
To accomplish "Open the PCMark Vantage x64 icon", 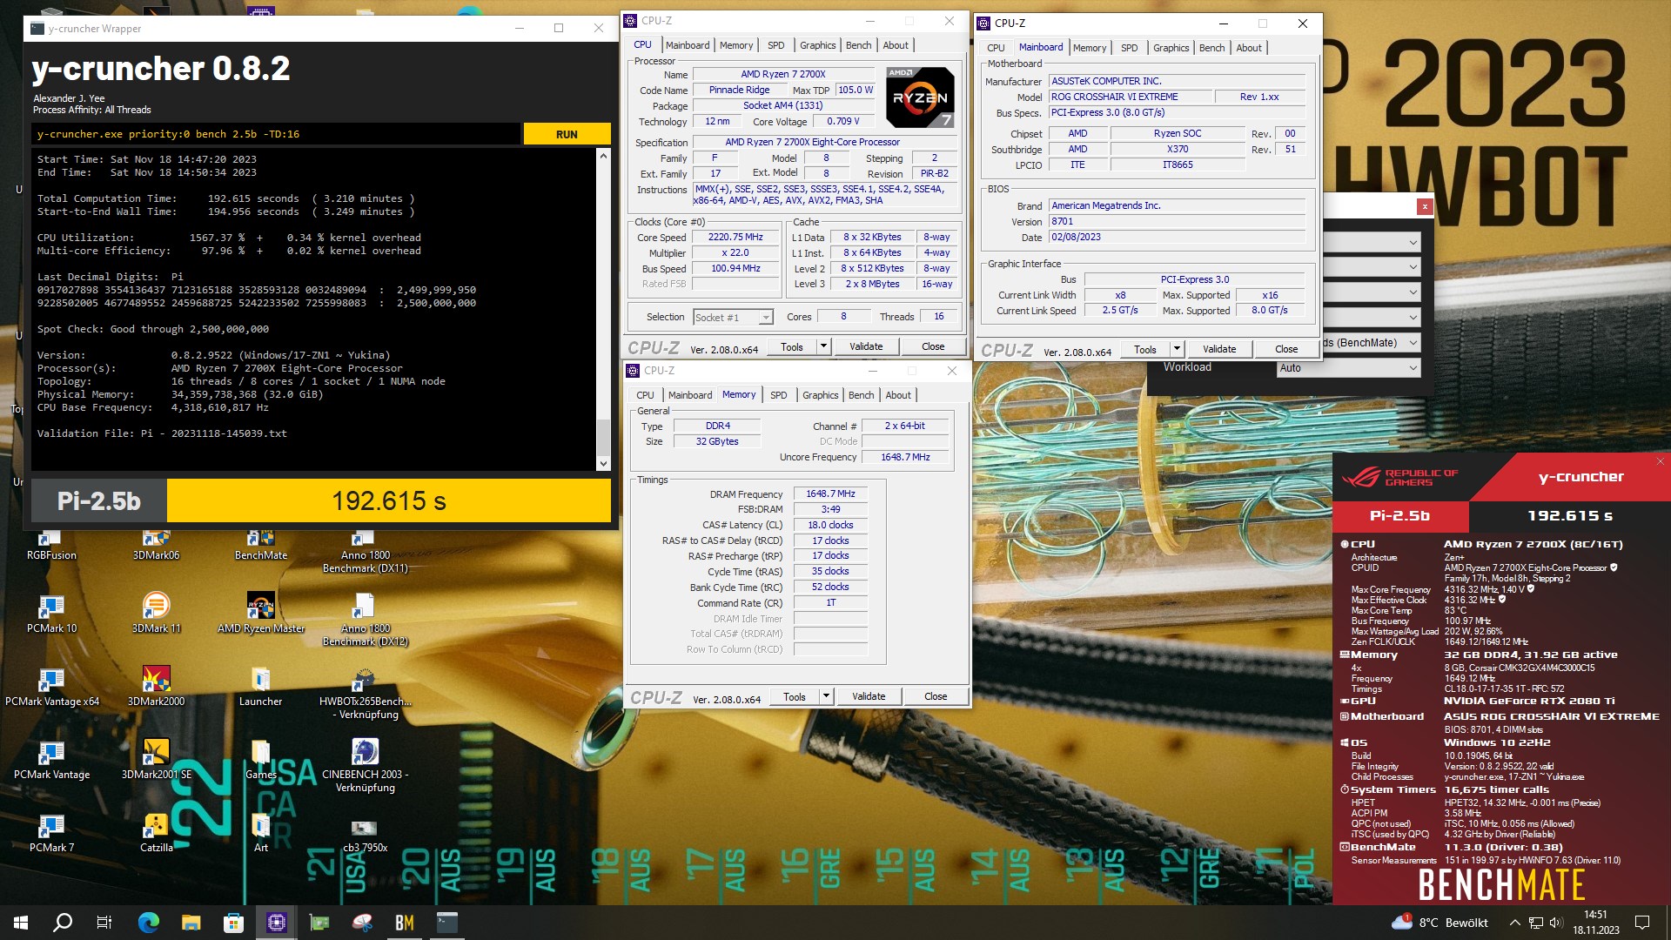I will (51, 687).
